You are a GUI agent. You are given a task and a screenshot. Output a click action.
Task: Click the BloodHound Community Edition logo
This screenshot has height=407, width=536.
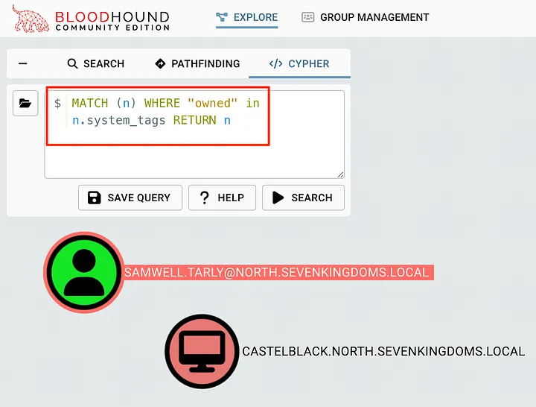(91, 19)
